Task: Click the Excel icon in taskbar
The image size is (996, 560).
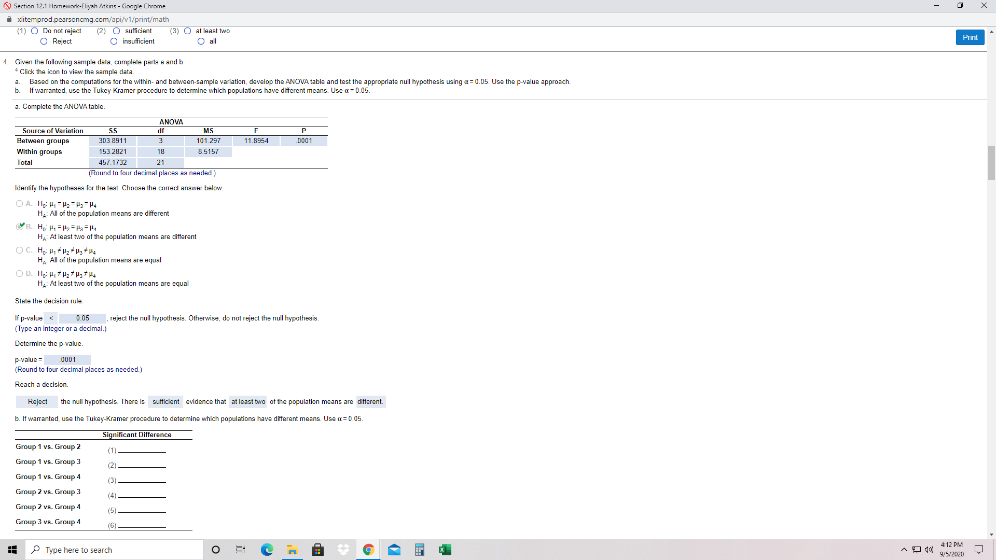Action: coord(445,549)
